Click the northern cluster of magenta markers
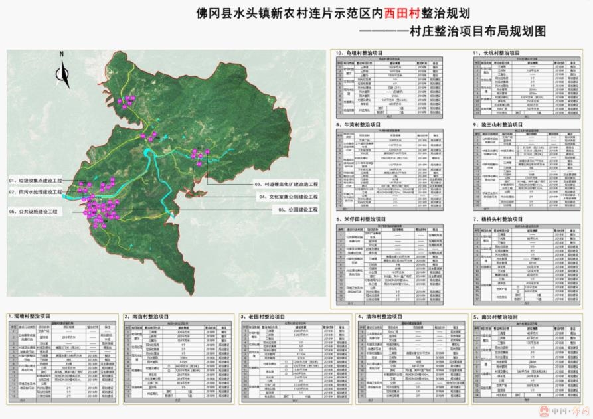 pyautogui.click(x=127, y=102)
